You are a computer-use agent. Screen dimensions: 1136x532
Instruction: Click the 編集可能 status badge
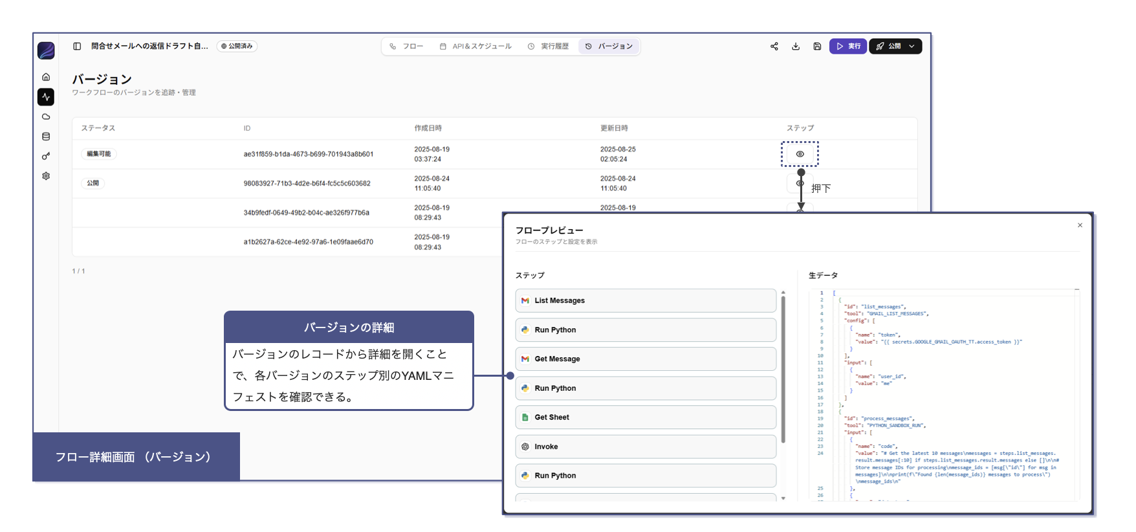pyautogui.click(x=99, y=154)
